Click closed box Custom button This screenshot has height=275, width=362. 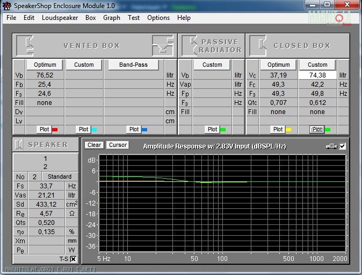(317, 65)
